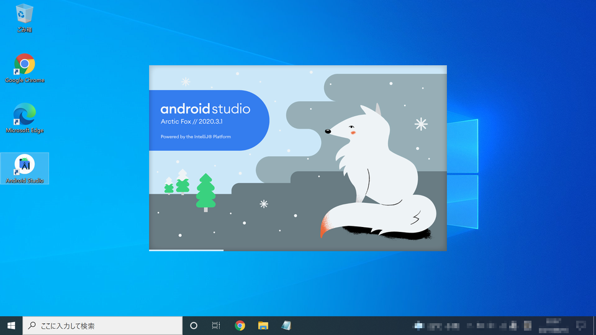Click 'Powered by the IntelliJ Platform' text

196,136
